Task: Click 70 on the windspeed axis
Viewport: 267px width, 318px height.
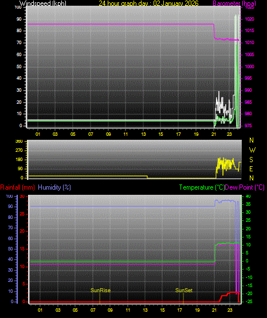Action: coord(19,42)
